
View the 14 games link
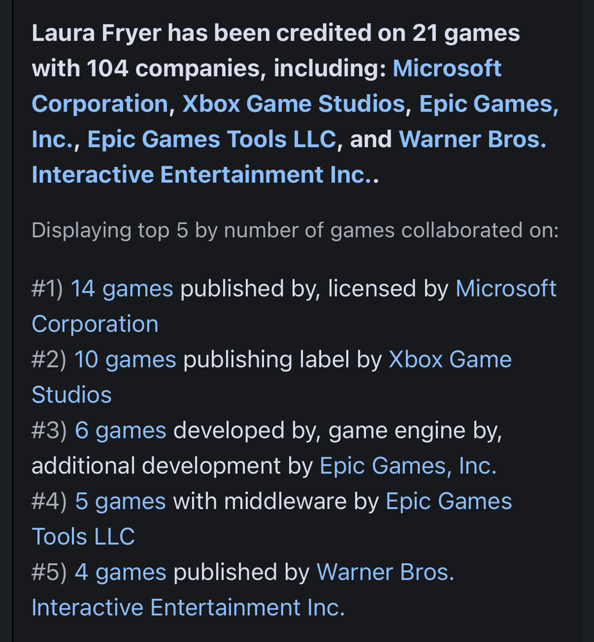tap(121, 289)
